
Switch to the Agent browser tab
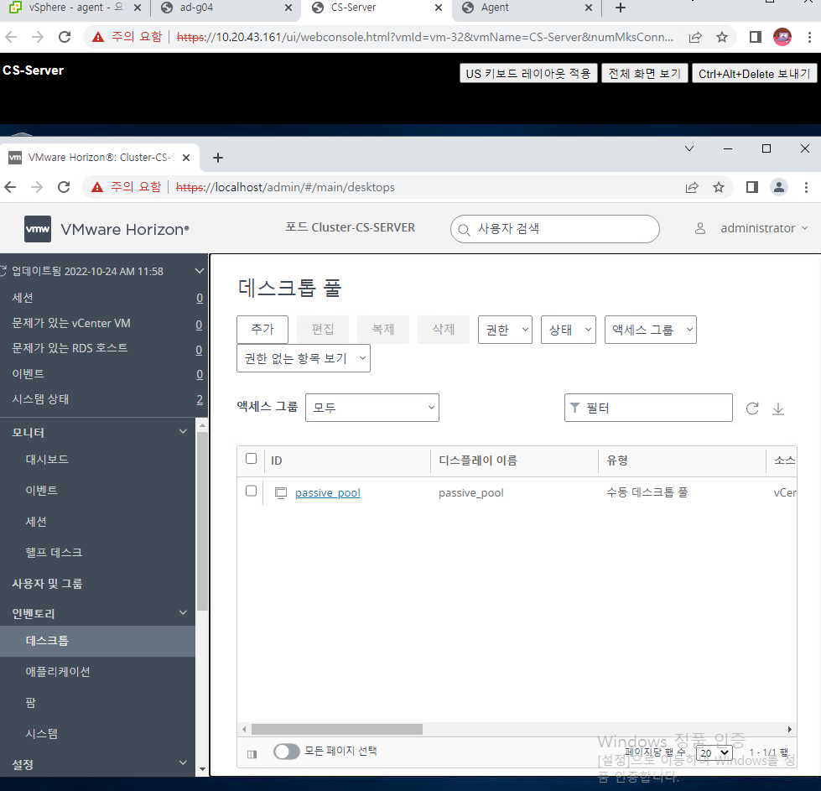tap(527, 8)
